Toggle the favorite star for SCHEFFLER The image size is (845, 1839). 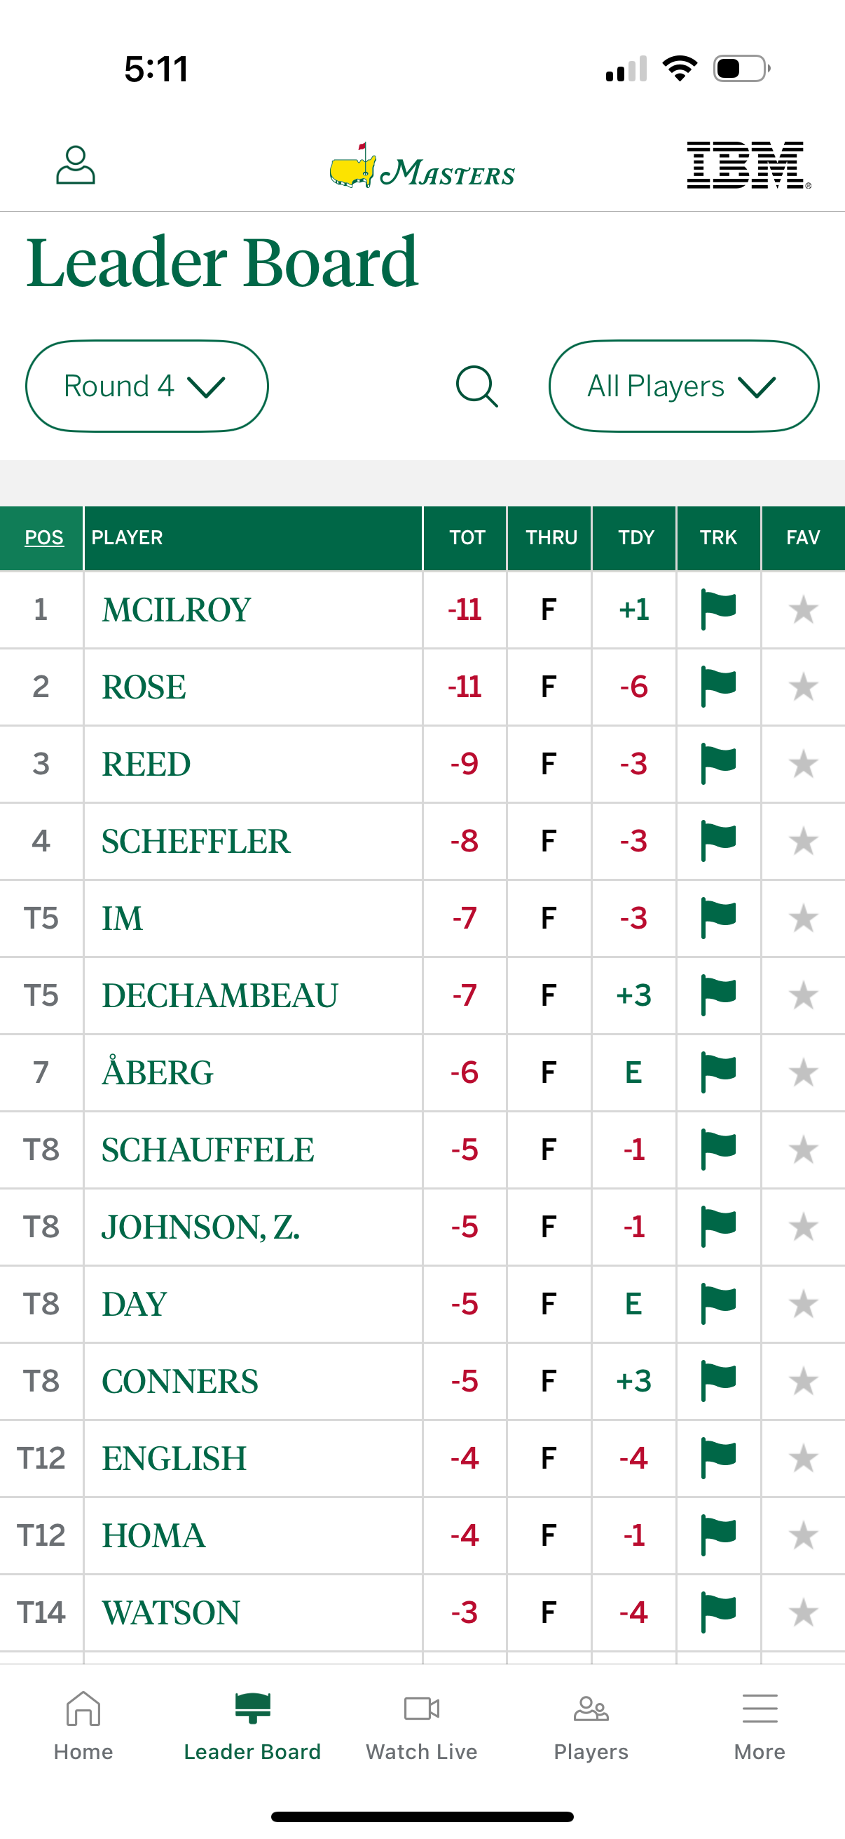802,842
